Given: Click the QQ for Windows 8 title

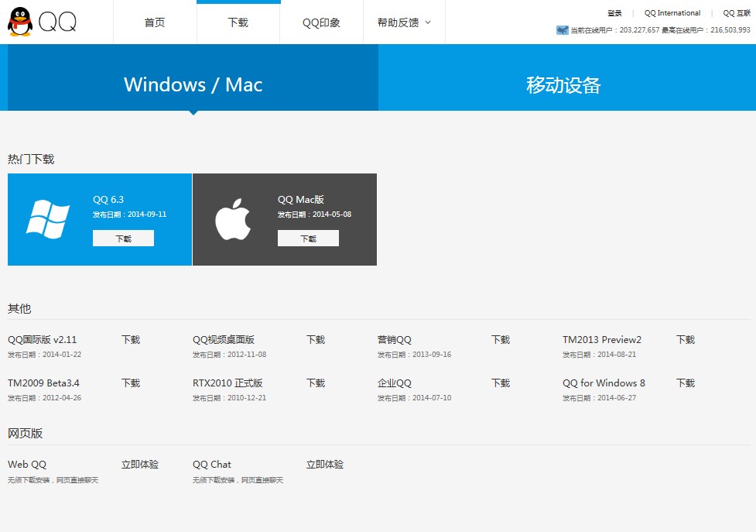Looking at the screenshot, I should 604,383.
